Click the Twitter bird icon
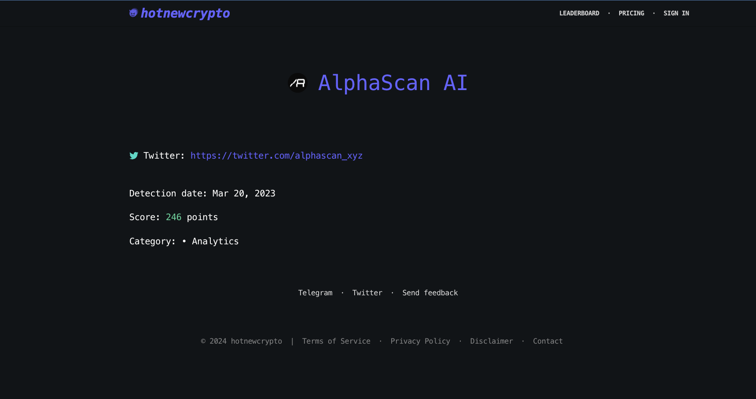This screenshot has height=399, width=756. pos(134,156)
